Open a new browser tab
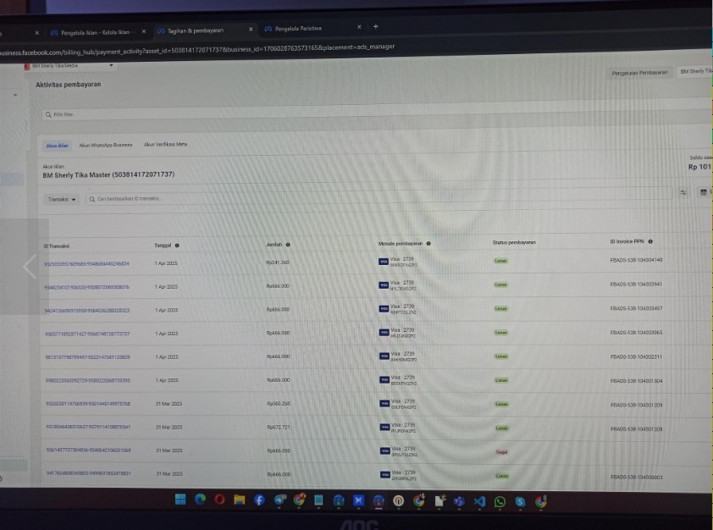Screen dimensions: 713x530 coord(376,27)
